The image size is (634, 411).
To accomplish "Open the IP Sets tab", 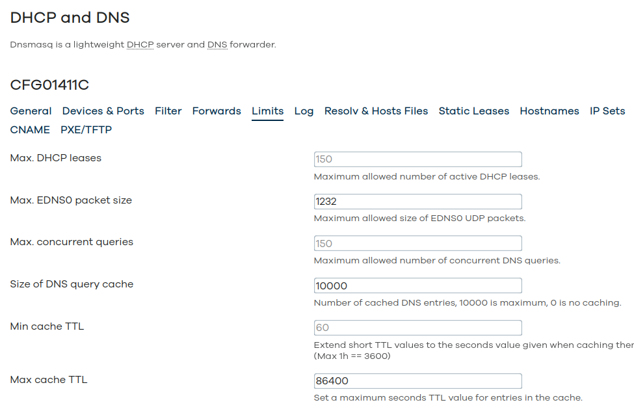I will pyautogui.click(x=607, y=111).
